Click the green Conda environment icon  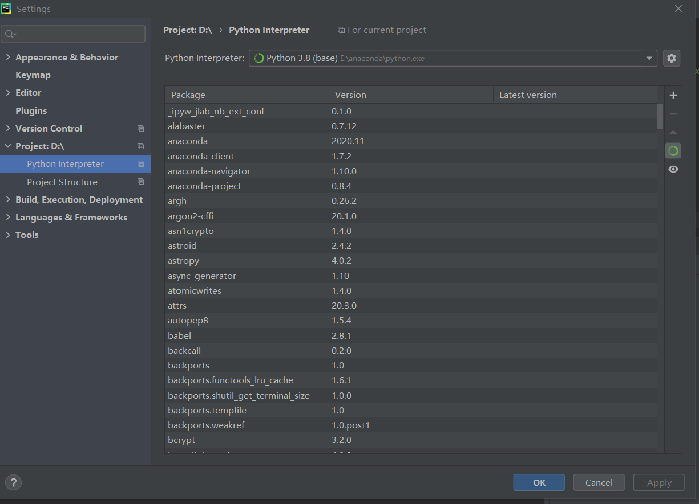(673, 151)
